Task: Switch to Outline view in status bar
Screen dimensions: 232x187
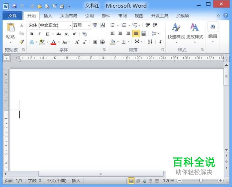Action: pos(151,181)
